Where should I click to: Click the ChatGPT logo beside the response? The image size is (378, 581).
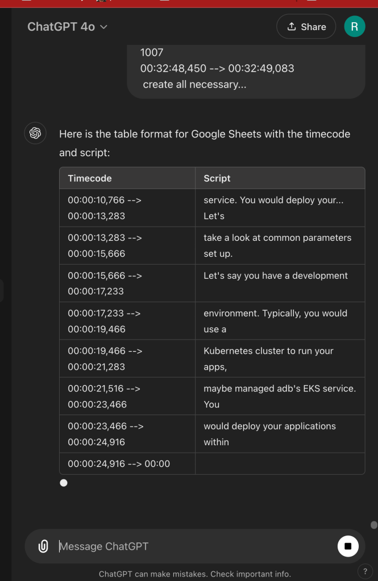coord(35,133)
